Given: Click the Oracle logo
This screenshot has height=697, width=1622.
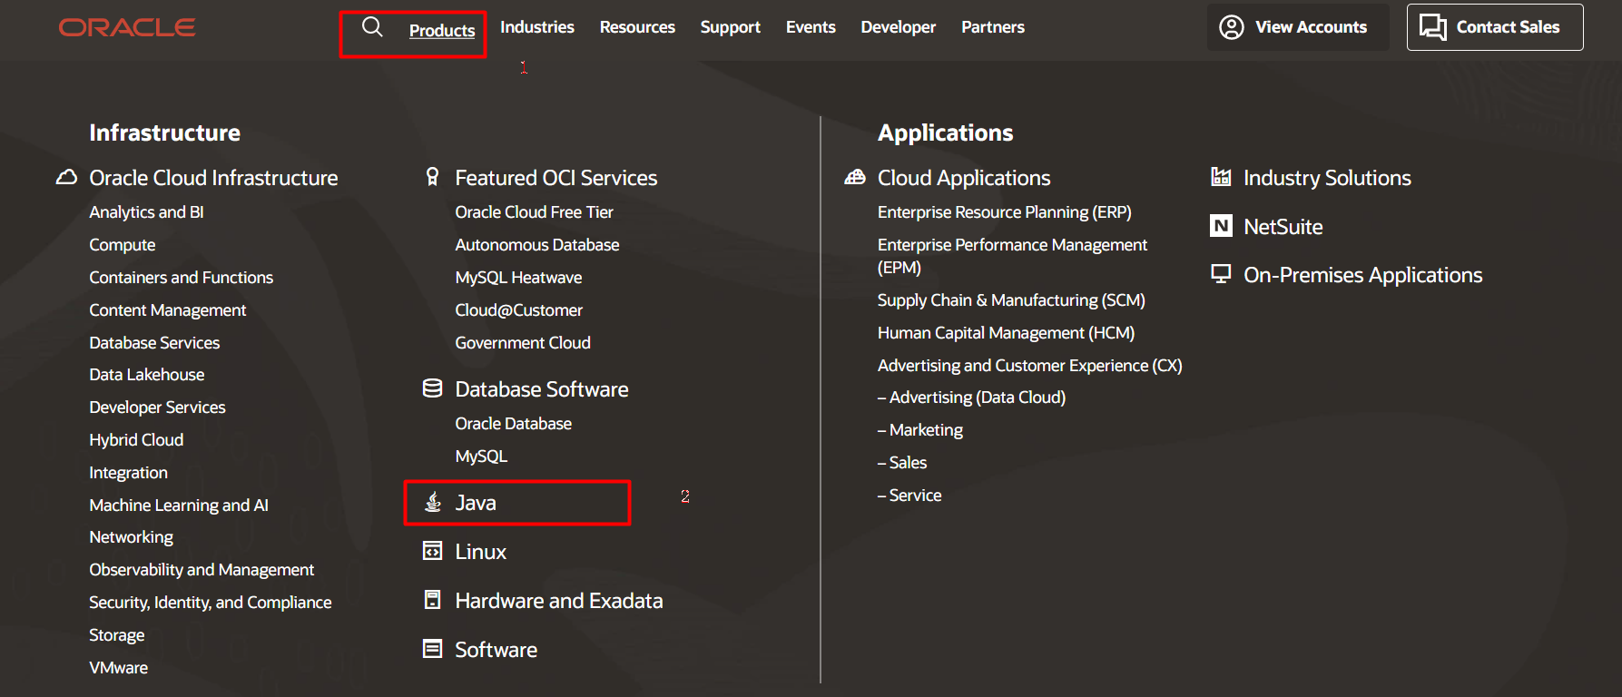Looking at the screenshot, I should coord(127,28).
